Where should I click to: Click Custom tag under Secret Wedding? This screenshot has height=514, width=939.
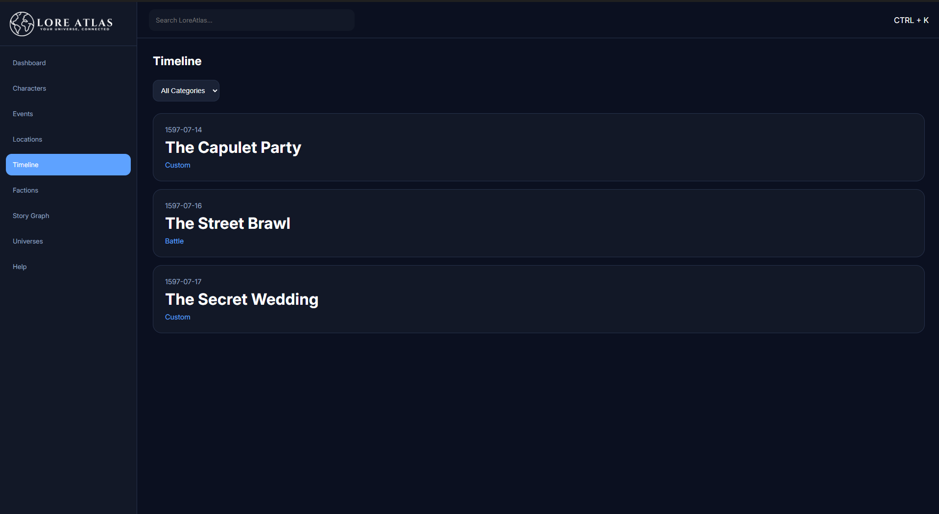coord(178,317)
